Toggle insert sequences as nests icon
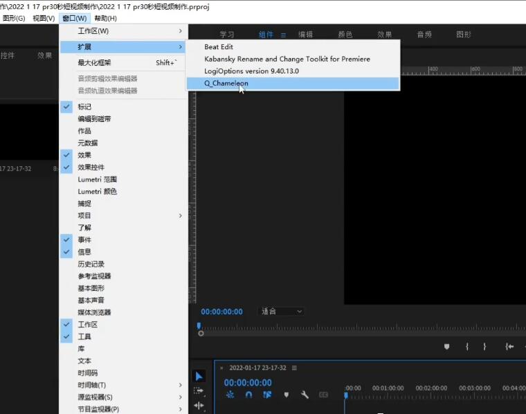The height and width of the screenshot is (414, 526). click(230, 395)
